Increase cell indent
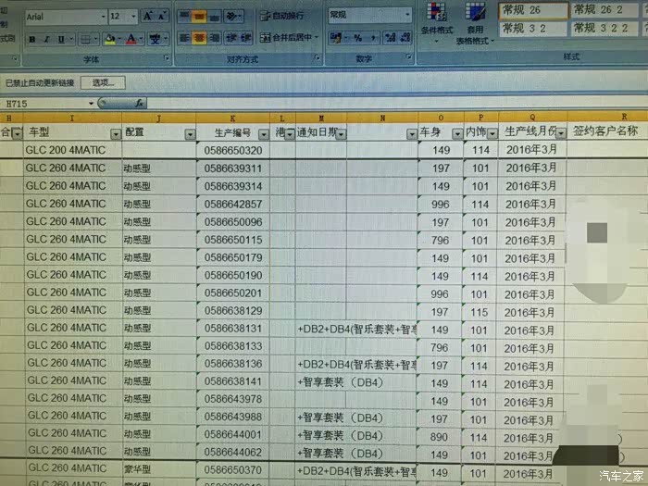This screenshot has width=648, height=486. tap(245, 38)
